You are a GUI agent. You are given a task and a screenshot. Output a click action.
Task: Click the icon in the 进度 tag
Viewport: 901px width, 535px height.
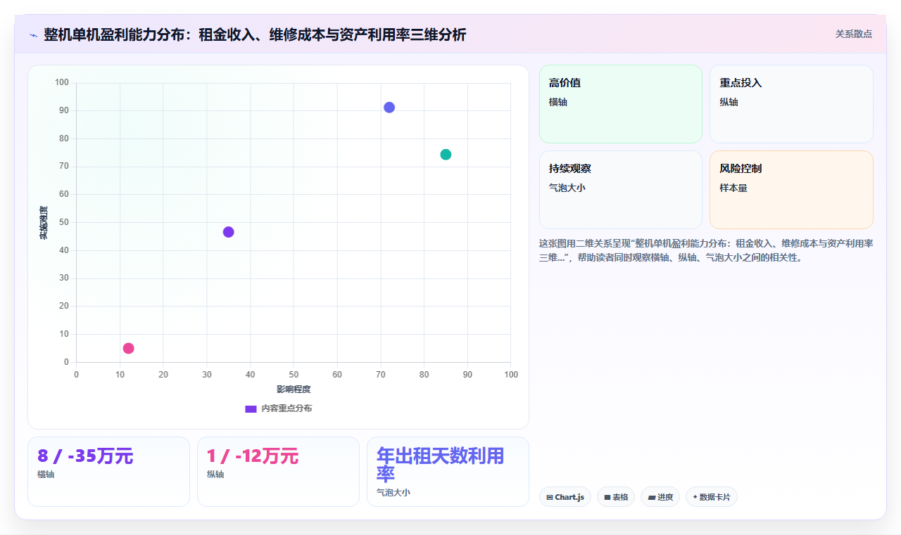coord(652,498)
